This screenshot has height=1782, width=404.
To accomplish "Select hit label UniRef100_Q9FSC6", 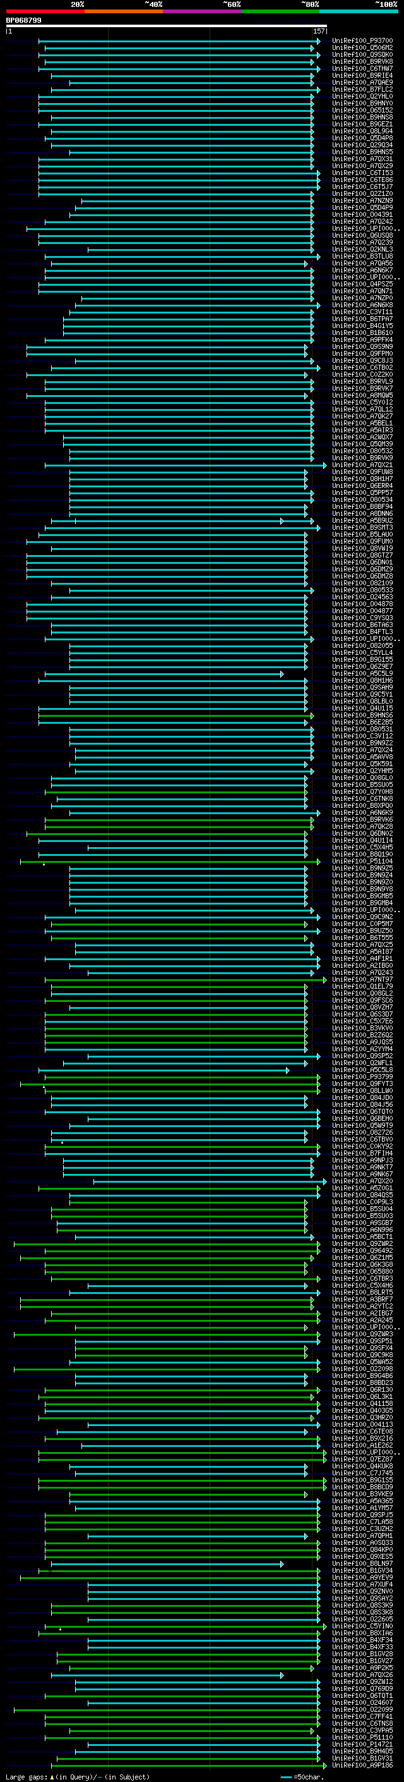I will (x=362, y=1000).
